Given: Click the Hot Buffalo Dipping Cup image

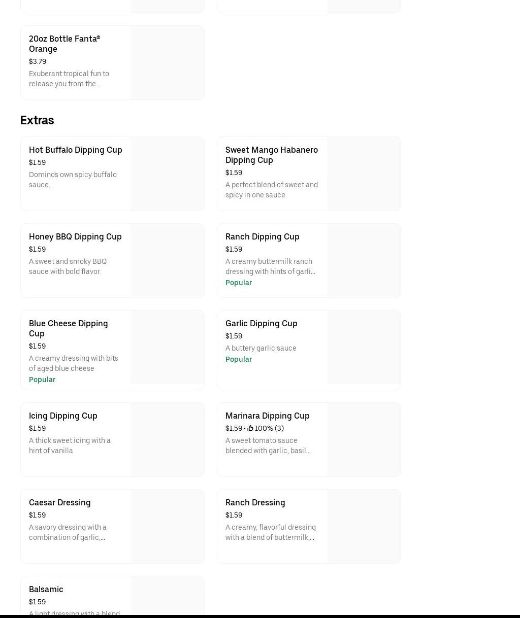Looking at the screenshot, I should point(167,174).
